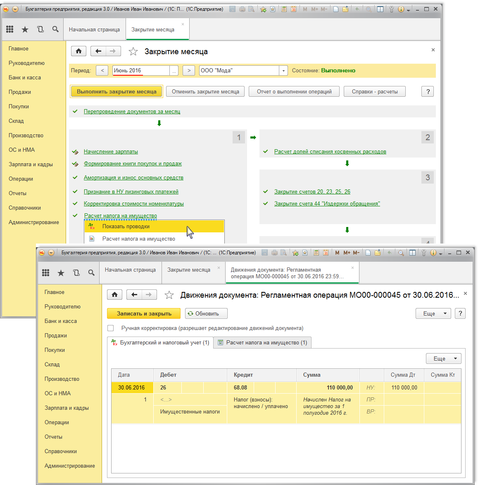The width and height of the screenshot is (478, 485).
Task: Open sections menu grid icon in back window
Action: [x=10, y=29]
